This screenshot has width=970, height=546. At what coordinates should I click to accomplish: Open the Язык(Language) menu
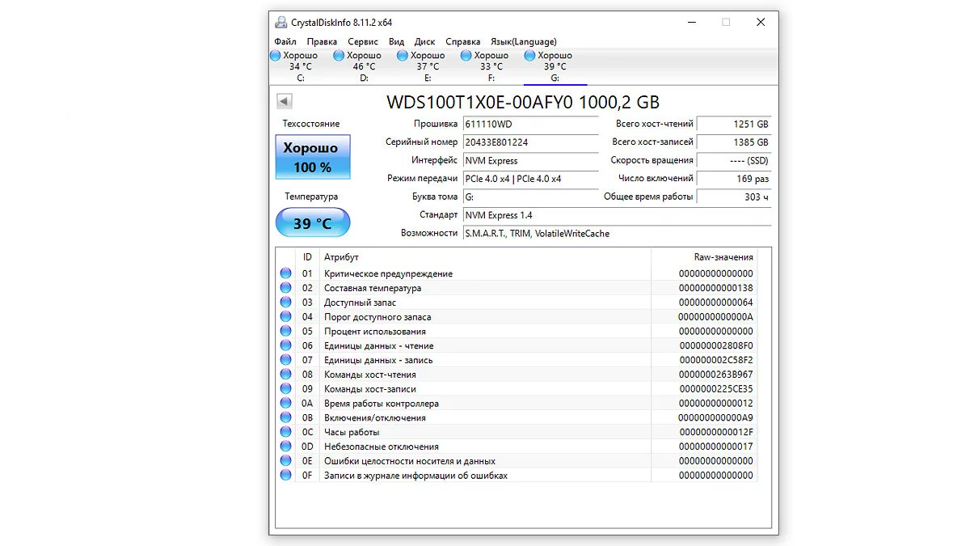pyautogui.click(x=523, y=41)
